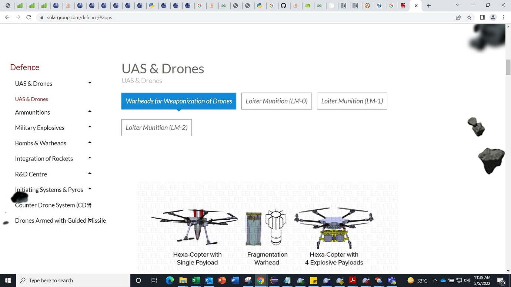Open Eclipse IDE from taskbar
This screenshot has height=287, width=511.
coord(274,280)
